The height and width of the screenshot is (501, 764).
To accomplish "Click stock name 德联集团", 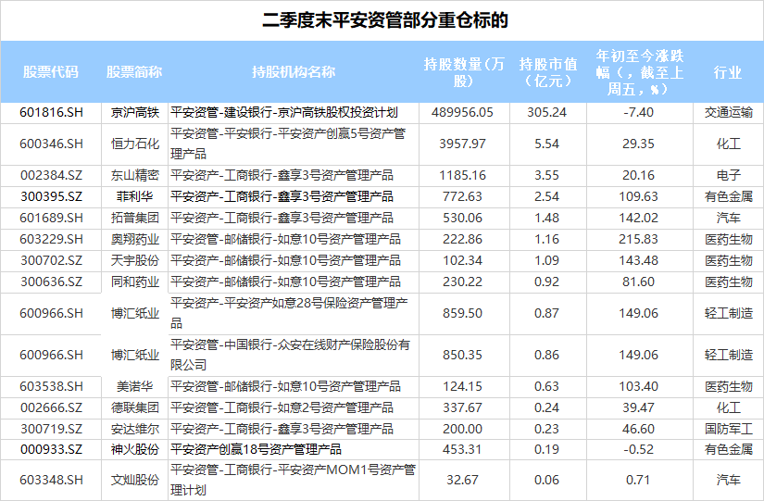I will pos(135,407).
